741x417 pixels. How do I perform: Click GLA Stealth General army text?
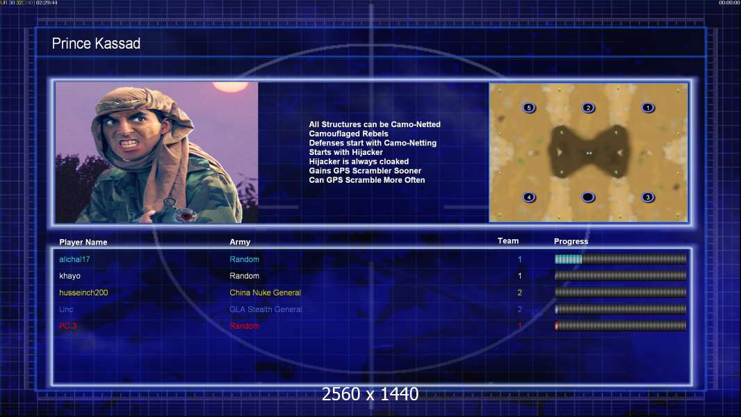point(266,309)
